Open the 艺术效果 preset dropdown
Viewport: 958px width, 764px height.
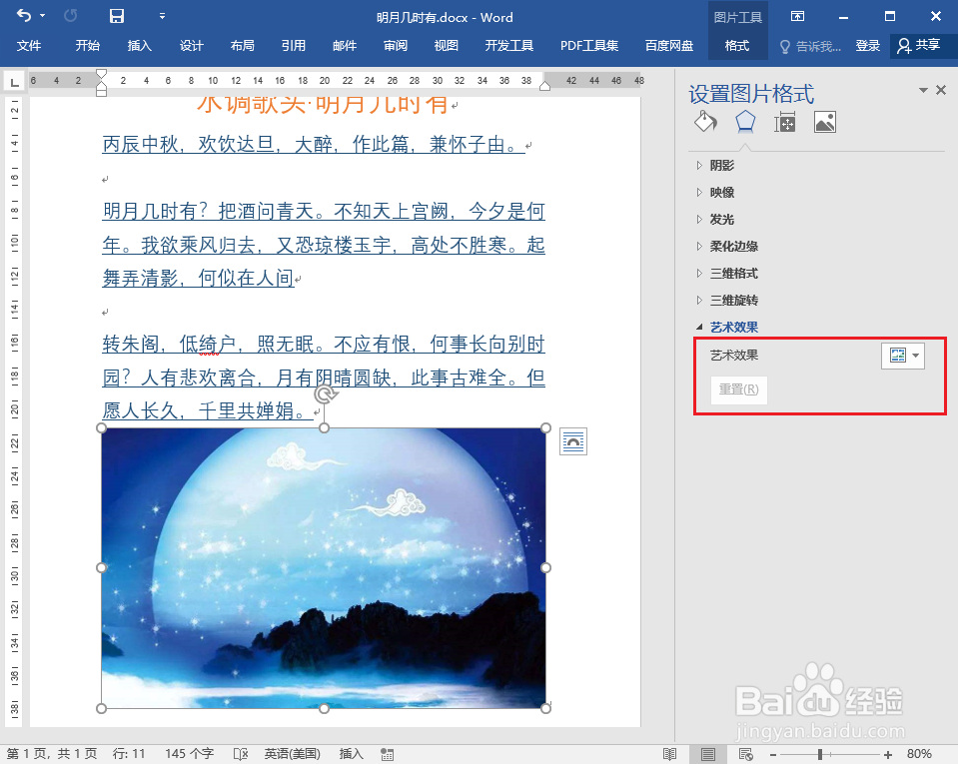pyautogui.click(x=902, y=357)
